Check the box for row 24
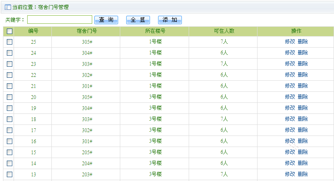The height and width of the screenshot is (181, 334). pyautogui.click(x=10, y=53)
